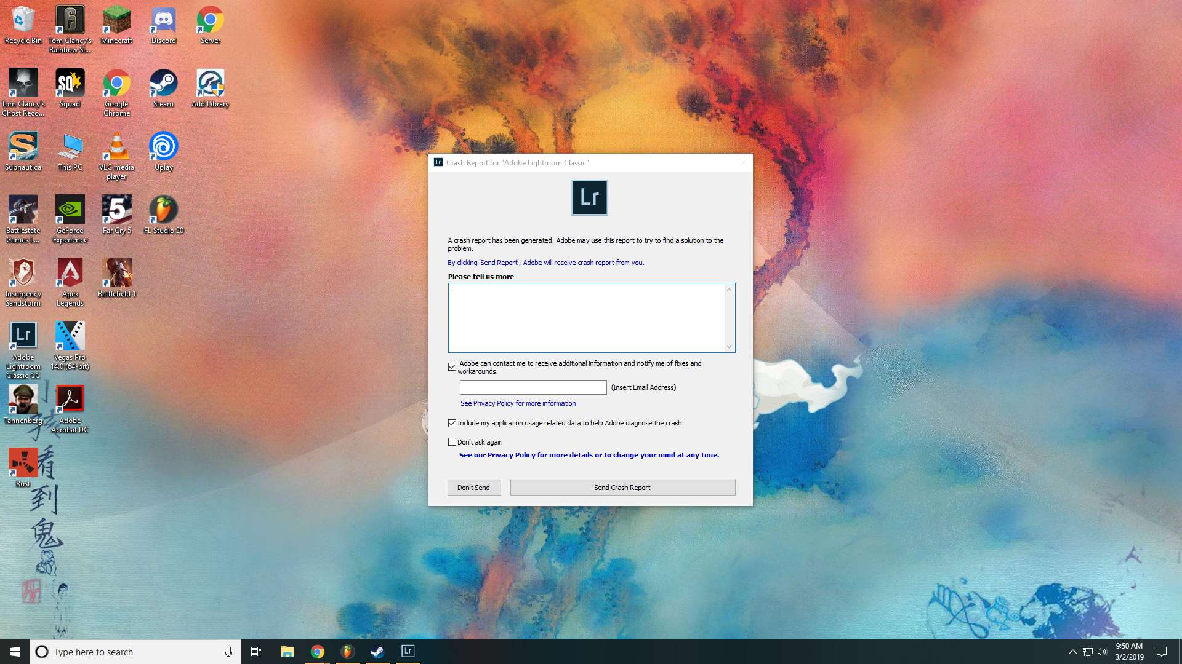Open the Uplay desktop shortcut
Screen dimensions: 1182x664
(x=163, y=148)
